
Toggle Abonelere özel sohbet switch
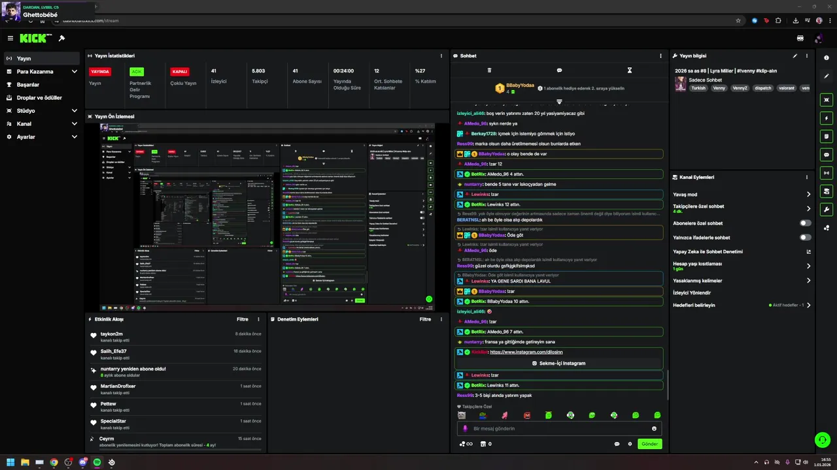[806, 223]
